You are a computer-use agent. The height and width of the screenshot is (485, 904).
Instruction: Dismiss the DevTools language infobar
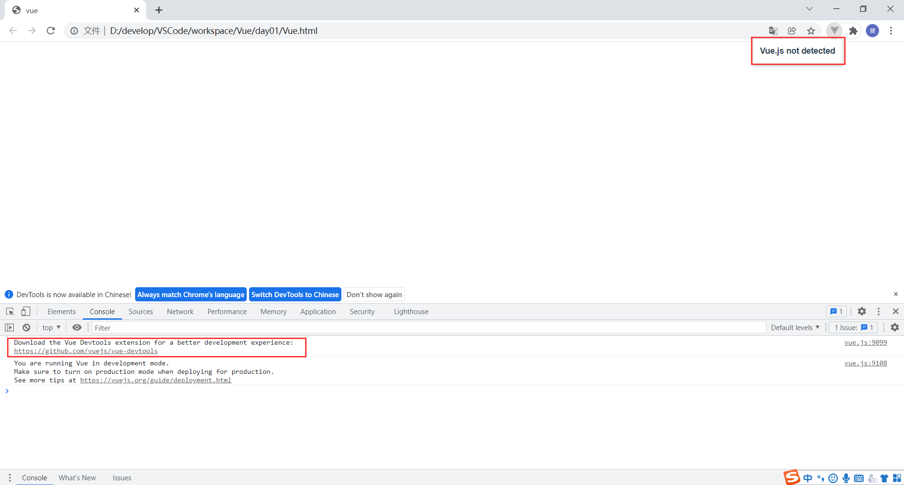896,294
